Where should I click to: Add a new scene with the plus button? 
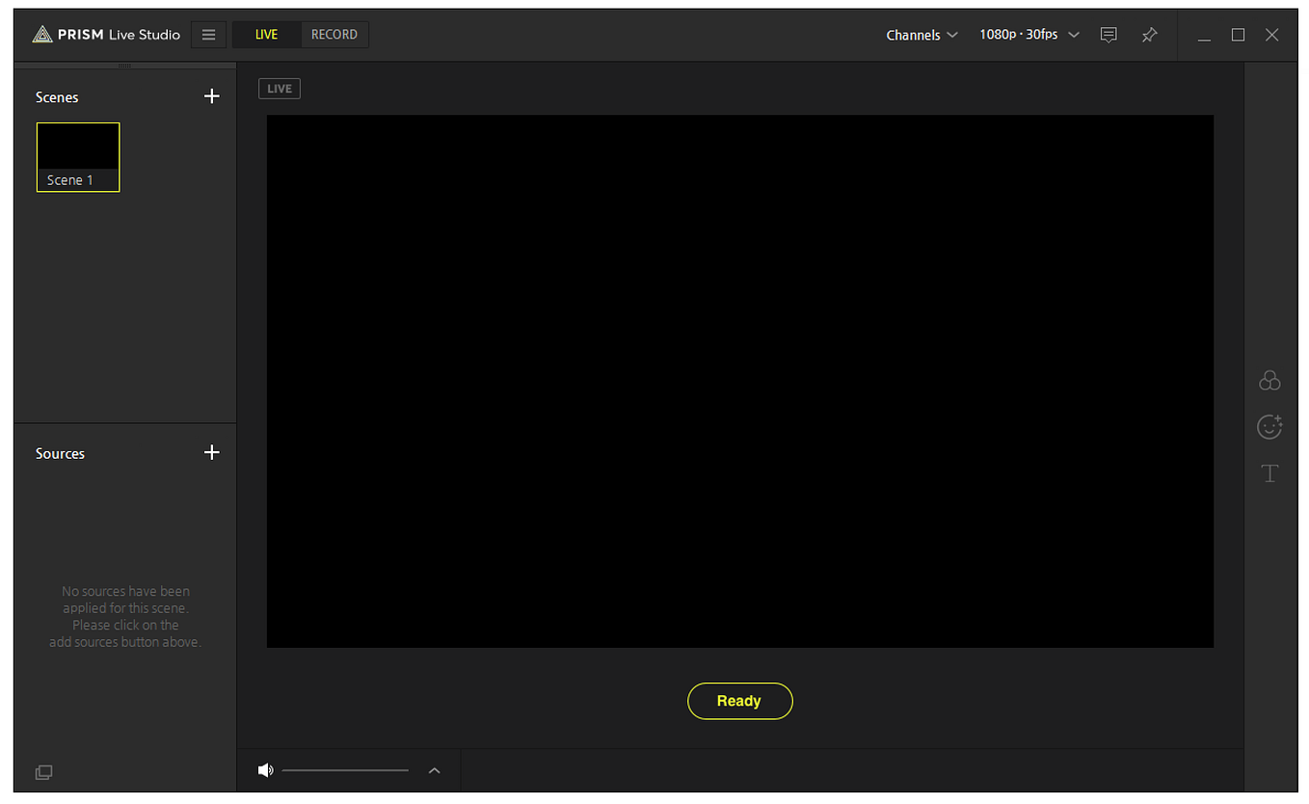point(211,96)
